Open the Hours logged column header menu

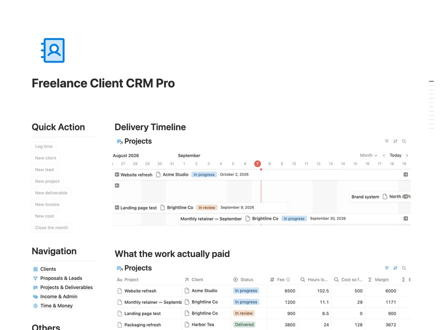pyautogui.click(x=314, y=280)
